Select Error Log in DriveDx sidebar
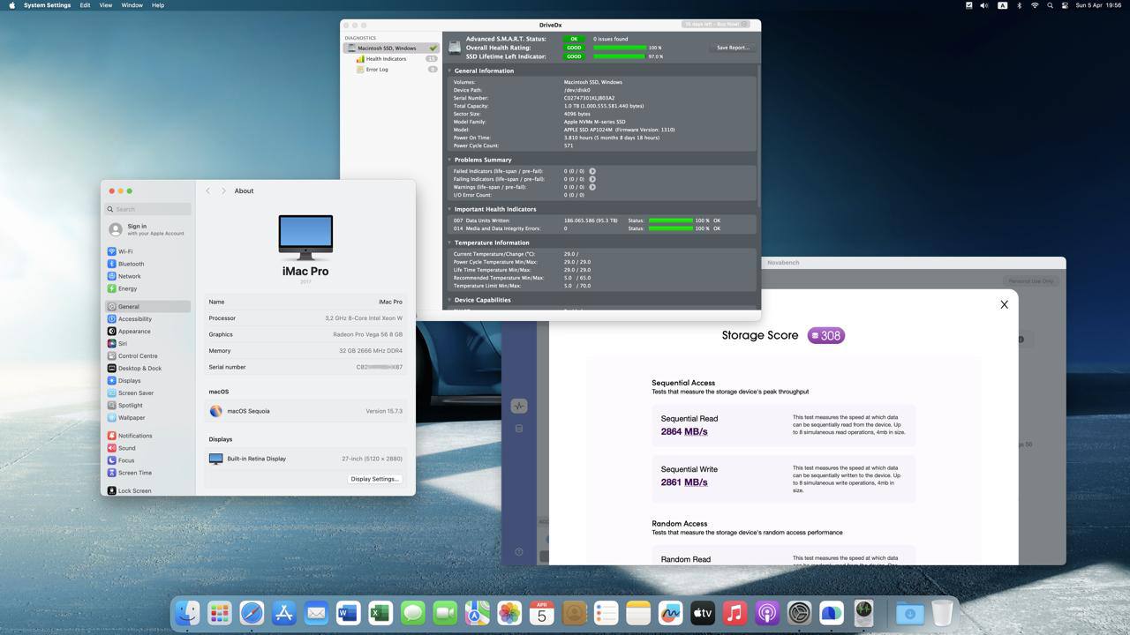Screen dimensions: 1130x635 [x=392, y=70]
